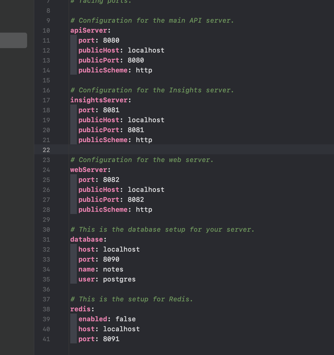Click the comment about the Redis setup

[x=132, y=299]
